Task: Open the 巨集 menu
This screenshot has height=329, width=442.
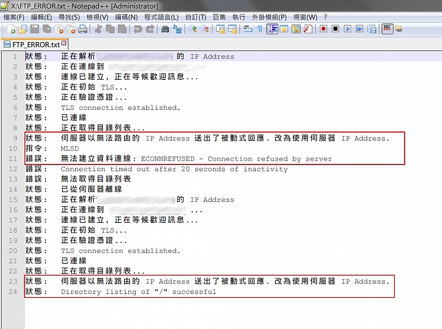Action: 219,17
